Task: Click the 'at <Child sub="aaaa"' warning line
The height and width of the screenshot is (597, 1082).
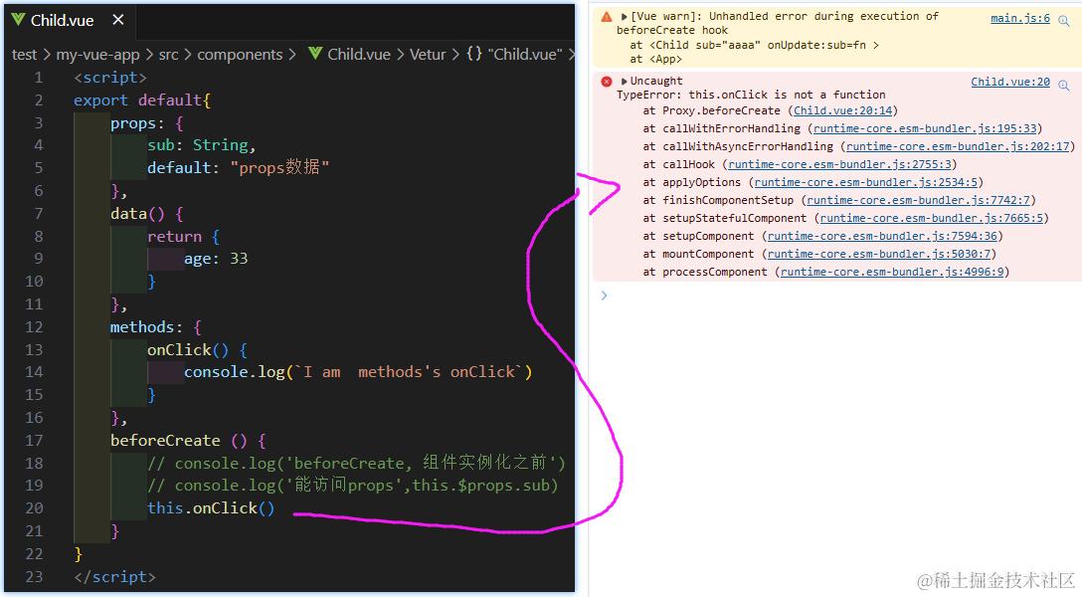Action: coord(754,45)
